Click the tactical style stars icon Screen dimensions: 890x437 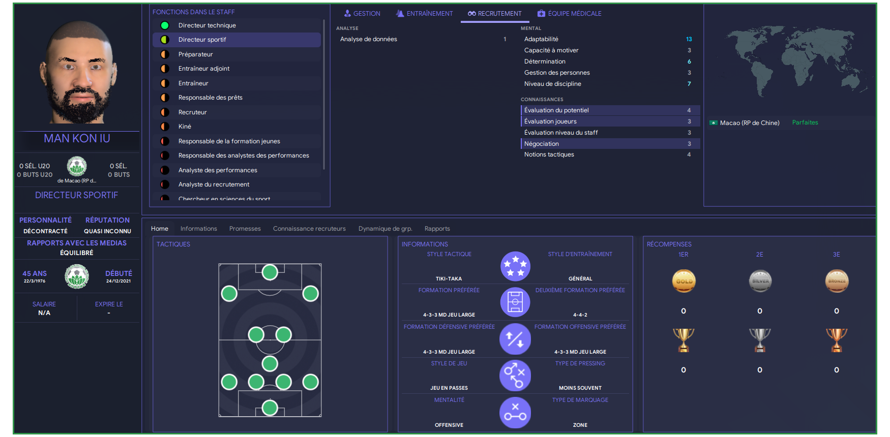point(515,266)
